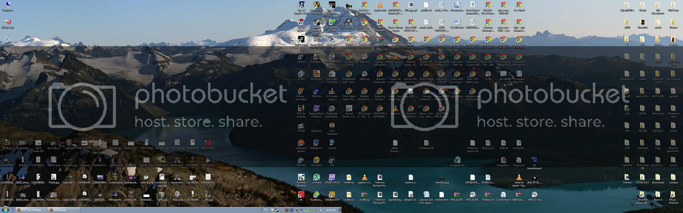Select the UB template.psd file

point(534,160)
